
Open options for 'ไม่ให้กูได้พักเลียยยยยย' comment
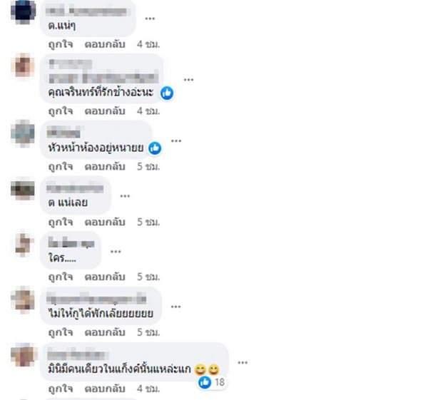pos(175,307)
